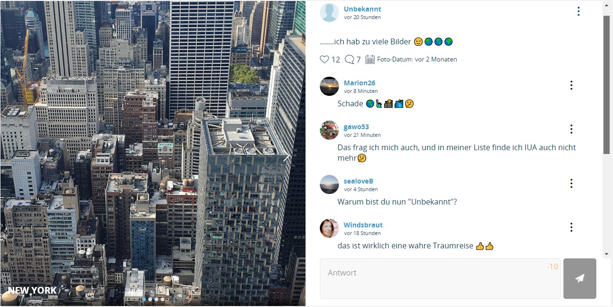Open the Windsbraut username link
This screenshot has width=613, height=307.
363,225
